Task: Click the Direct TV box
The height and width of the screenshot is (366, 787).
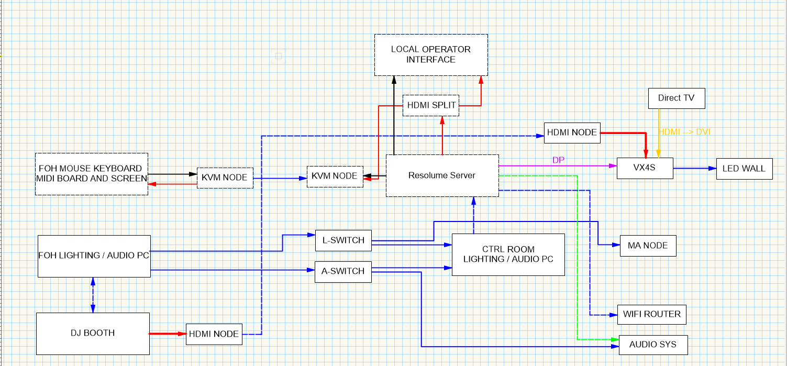Action: 677,98
